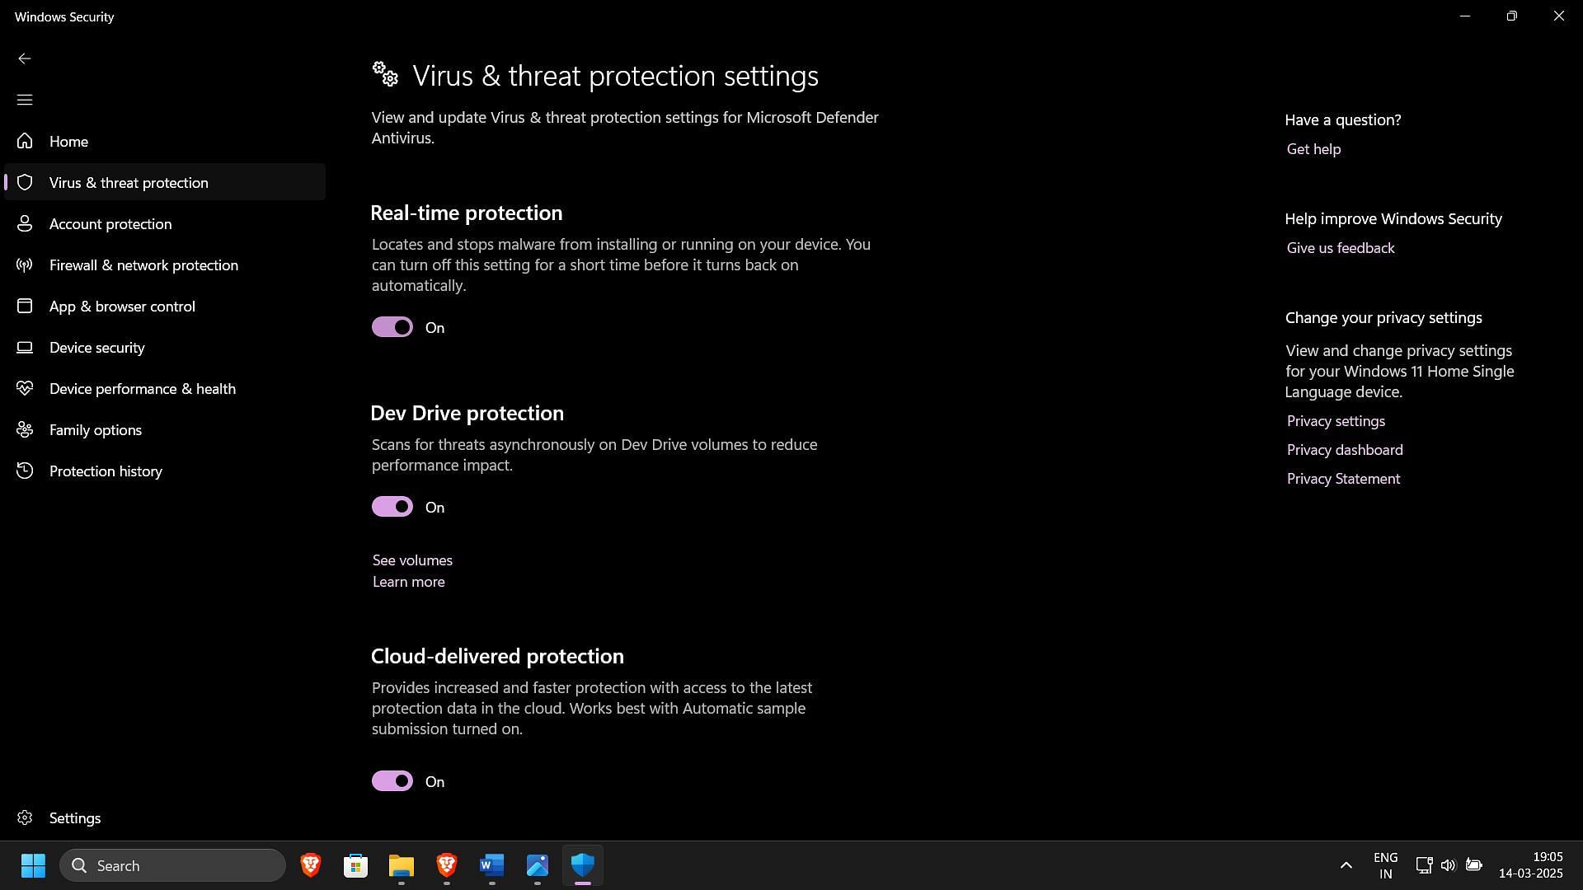Image resolution: width=1583 pixels, height=890 pixels.
Task: Click the Real-time protection heading
Action: 466,213
